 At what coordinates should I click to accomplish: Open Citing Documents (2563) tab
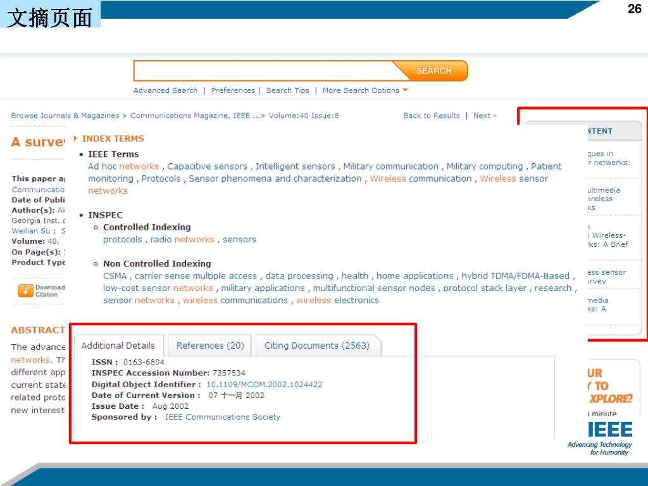pos(317,346)
